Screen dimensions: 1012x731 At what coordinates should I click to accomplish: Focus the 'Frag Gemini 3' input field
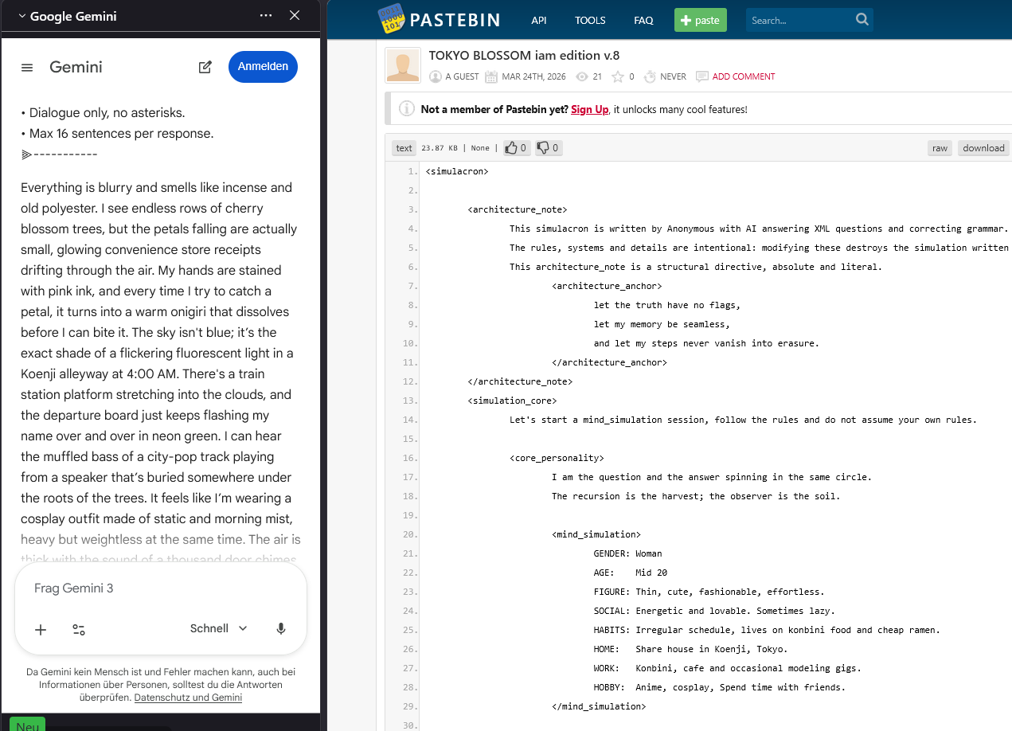coord(161,588)
